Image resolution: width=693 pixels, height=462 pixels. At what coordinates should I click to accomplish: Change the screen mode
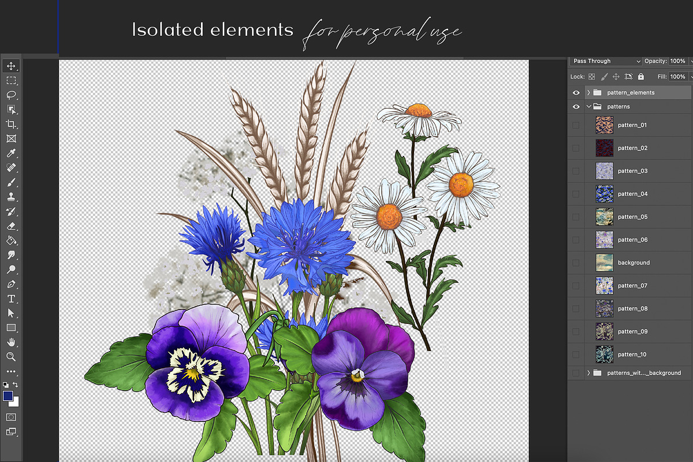click(11, 431)
